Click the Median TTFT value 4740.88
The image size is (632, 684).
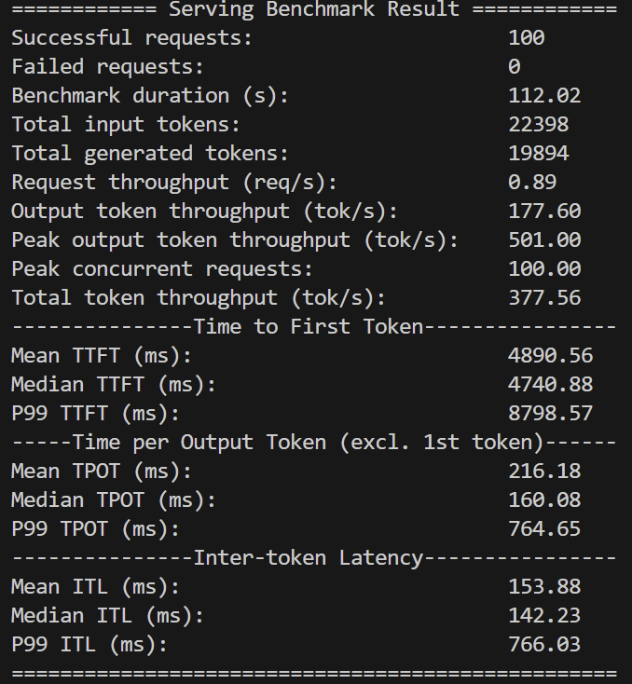click(x=551, y=385)
